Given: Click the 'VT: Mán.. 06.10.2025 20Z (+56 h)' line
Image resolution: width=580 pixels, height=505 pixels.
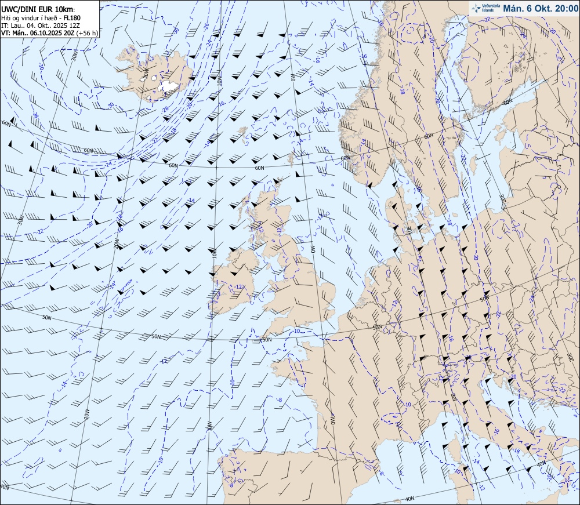Looking at the screenshot, I should coord(49,33).
